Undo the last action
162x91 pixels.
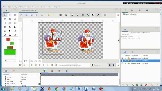49,15
